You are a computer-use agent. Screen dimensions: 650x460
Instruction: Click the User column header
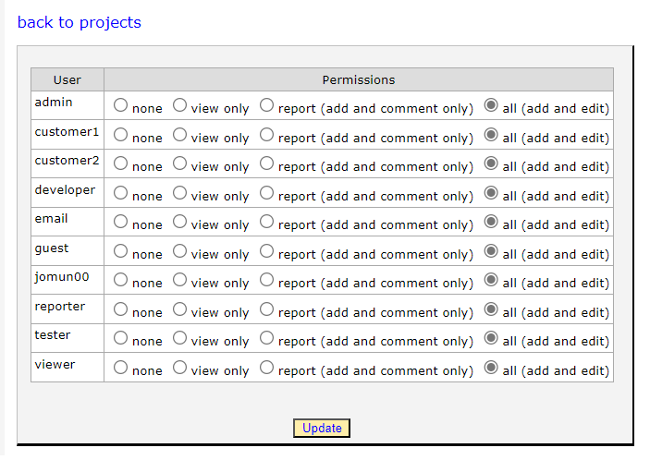pyautogui.click(x=67, y=79)
